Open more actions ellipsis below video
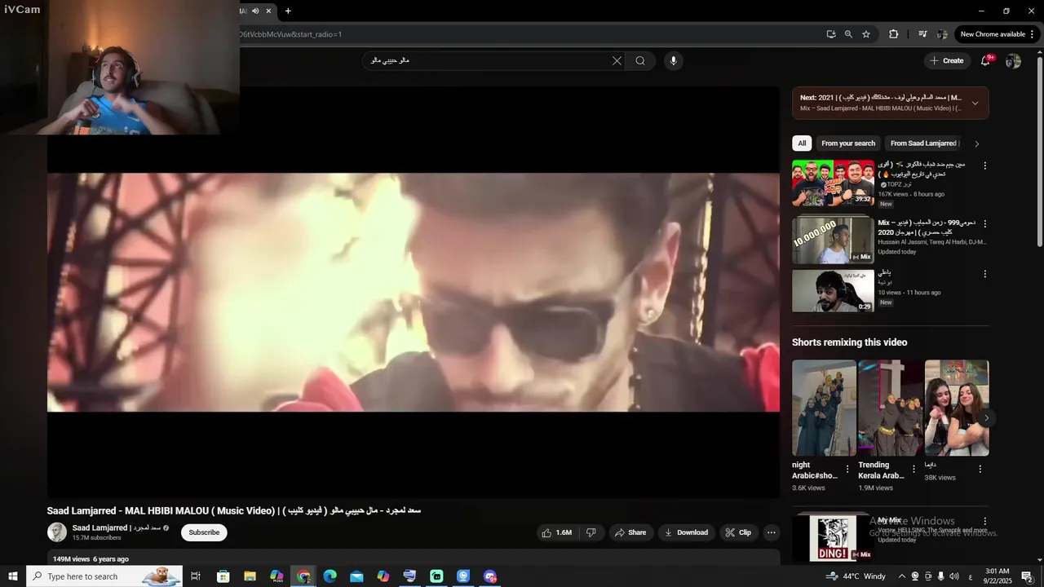1044x587 pixels. tap(771, 532)
